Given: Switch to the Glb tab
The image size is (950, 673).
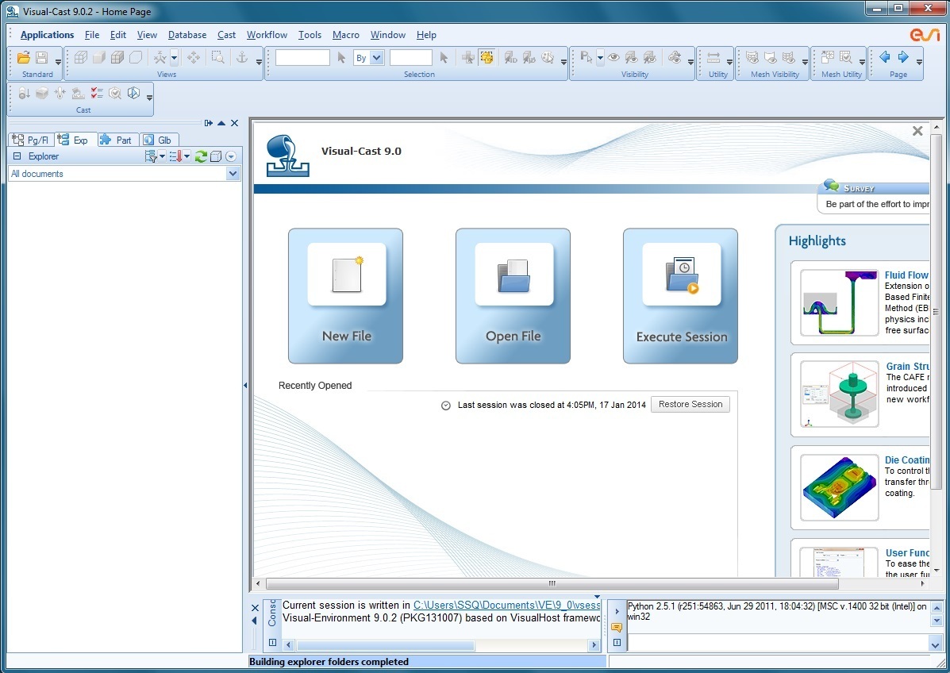Looking at the screenshot, I should pyautogui.click(x=160, y=140).
